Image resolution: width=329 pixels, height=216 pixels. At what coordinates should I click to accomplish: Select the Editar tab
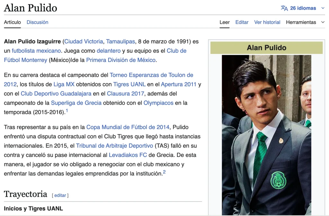242,22
